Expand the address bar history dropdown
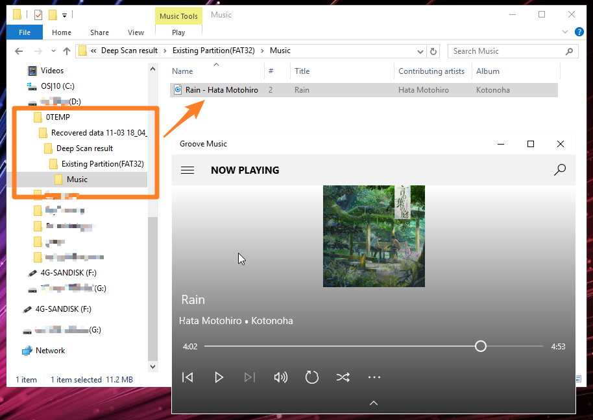 (420, 52)
